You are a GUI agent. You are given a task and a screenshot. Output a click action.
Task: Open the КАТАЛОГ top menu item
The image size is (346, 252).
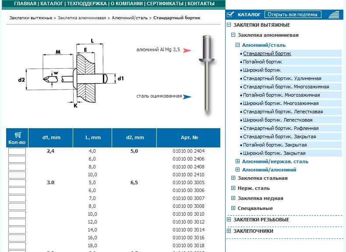point(52,4)
